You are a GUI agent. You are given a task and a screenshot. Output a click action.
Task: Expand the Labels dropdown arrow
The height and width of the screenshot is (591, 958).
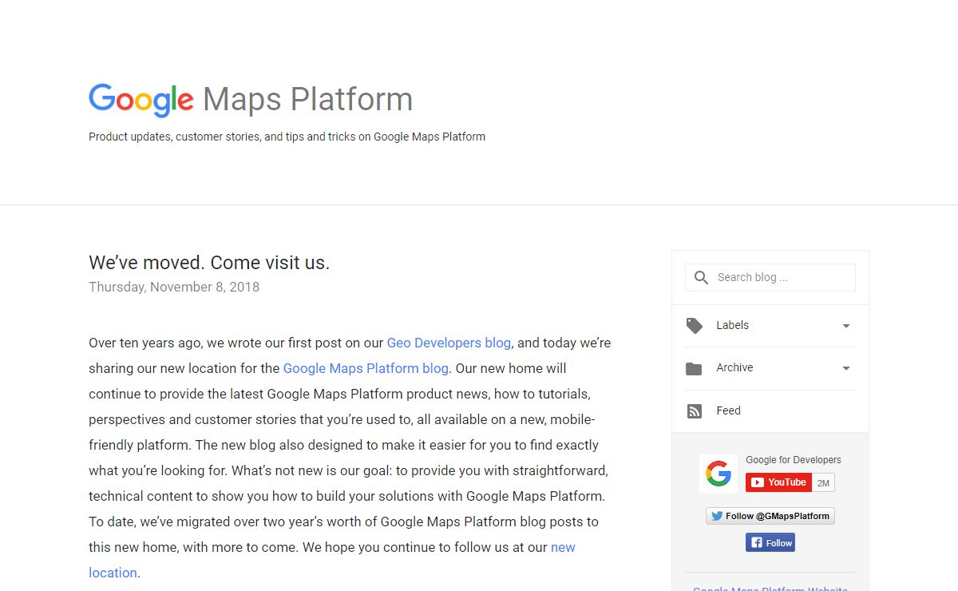tap(846, 326)
